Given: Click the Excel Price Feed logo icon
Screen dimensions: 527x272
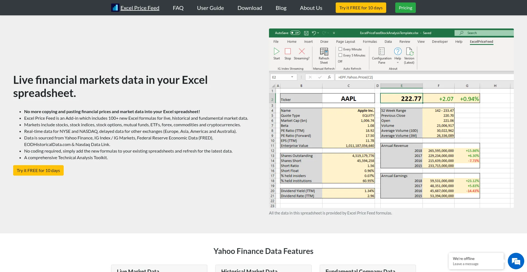Looking at the screenshot, I should [x=115, y=8].
